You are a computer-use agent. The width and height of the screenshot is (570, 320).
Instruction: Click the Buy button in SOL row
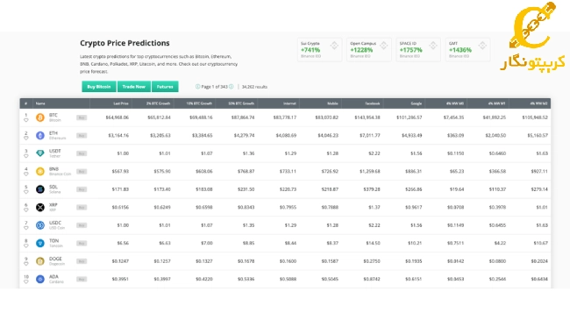point(82,189)
